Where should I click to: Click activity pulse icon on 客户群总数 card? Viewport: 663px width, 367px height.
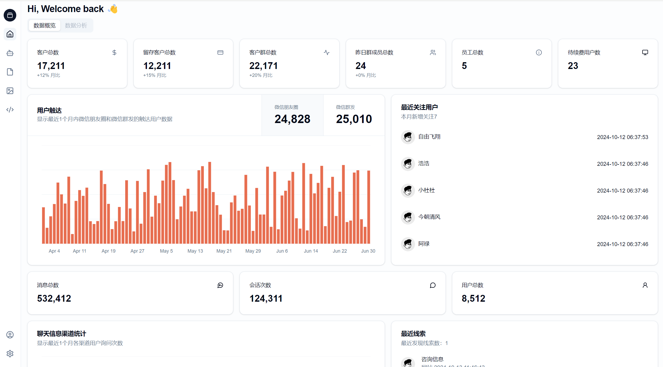[x=327, y=52]
